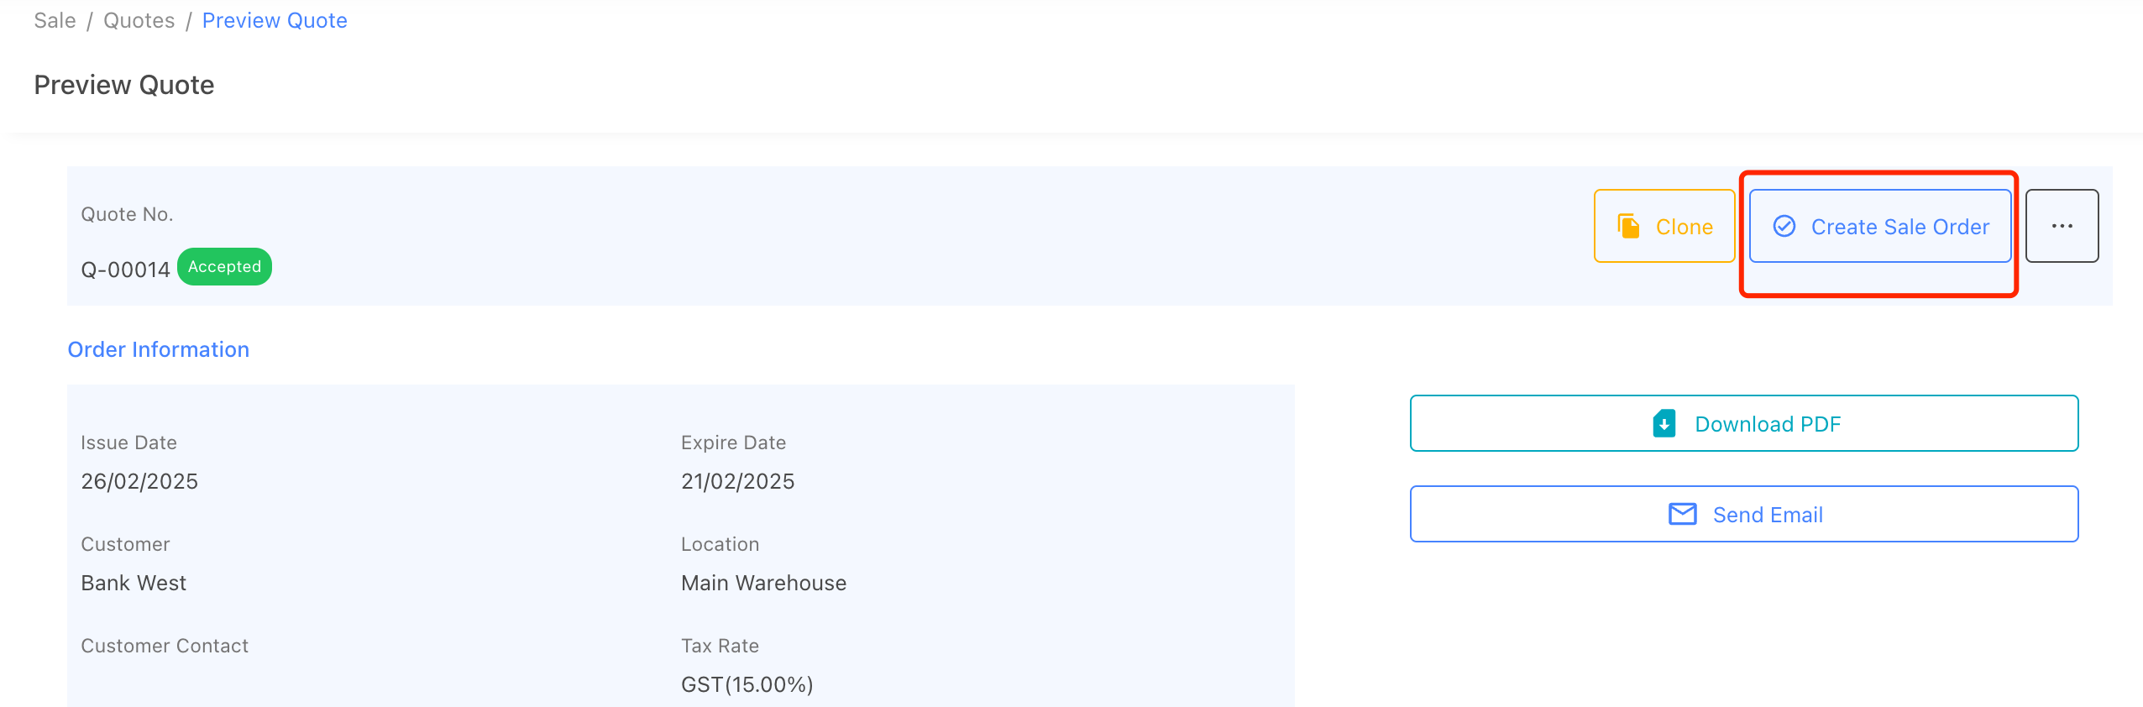Select the Send Email text

1768,515
